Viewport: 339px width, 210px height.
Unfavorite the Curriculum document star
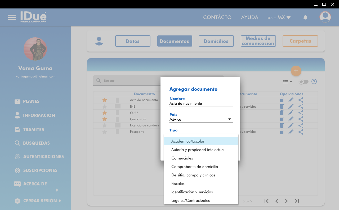pos(105,119)
